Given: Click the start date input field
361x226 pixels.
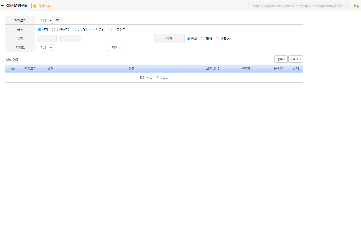Looking at the screenshot, I should click(x=47, y=38).
